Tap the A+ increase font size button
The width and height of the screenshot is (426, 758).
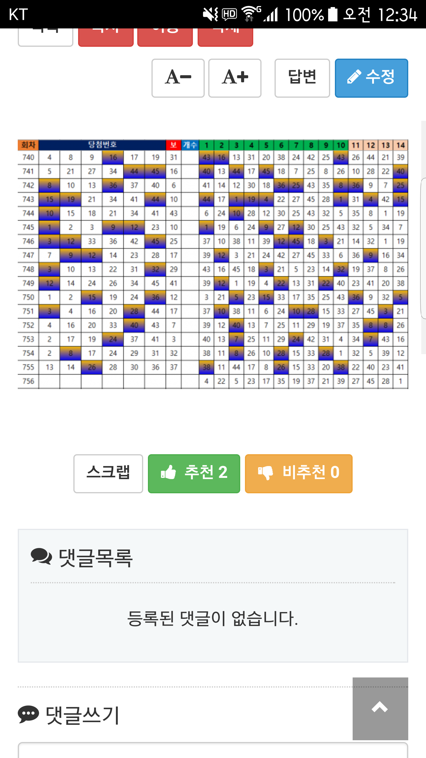tap(235, 78)
